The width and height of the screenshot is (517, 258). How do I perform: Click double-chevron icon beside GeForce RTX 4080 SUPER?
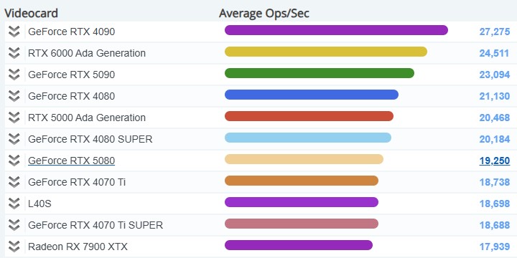click(x=14, y=139)
